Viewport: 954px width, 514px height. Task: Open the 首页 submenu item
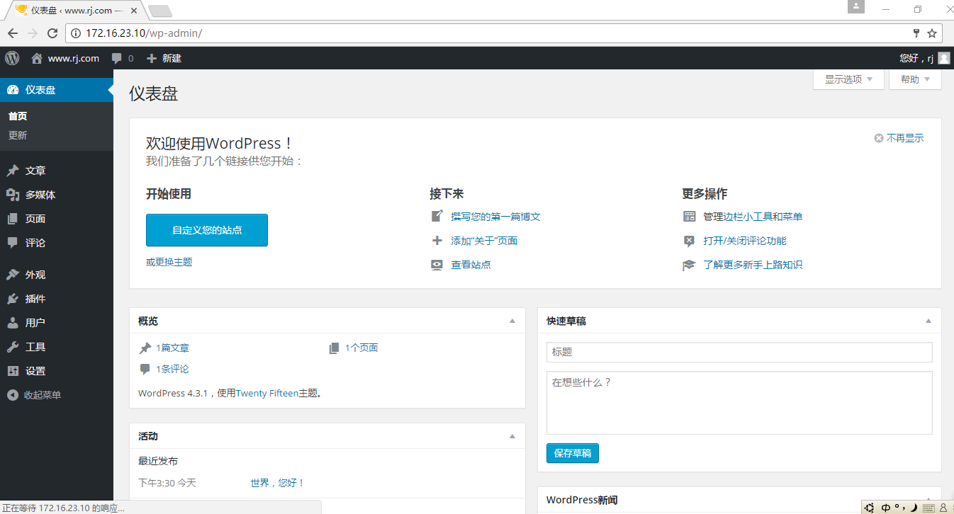point(18,117)
